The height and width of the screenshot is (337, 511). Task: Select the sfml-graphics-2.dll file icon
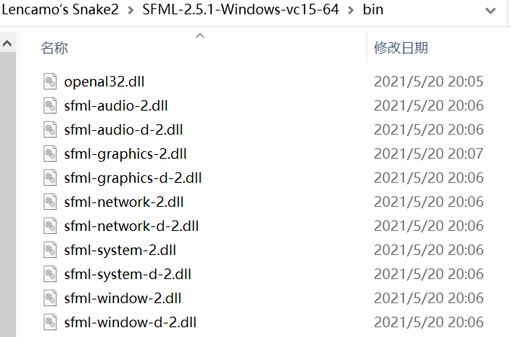click(50, 153)
